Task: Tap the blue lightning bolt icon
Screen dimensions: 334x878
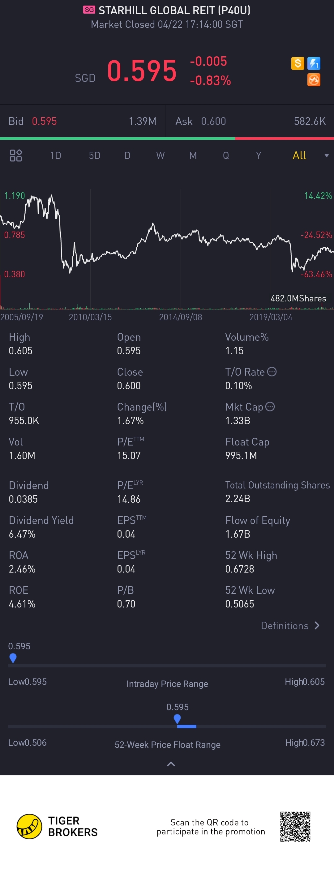Action: click(314, 63)
